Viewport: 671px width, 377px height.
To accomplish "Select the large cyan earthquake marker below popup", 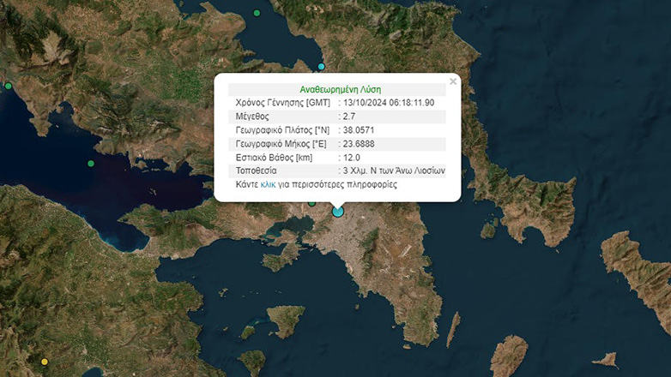I will [337, 211].
